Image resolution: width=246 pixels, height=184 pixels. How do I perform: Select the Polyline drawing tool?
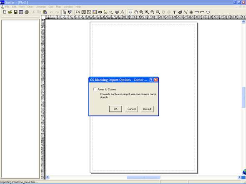(x=185, y=12)
